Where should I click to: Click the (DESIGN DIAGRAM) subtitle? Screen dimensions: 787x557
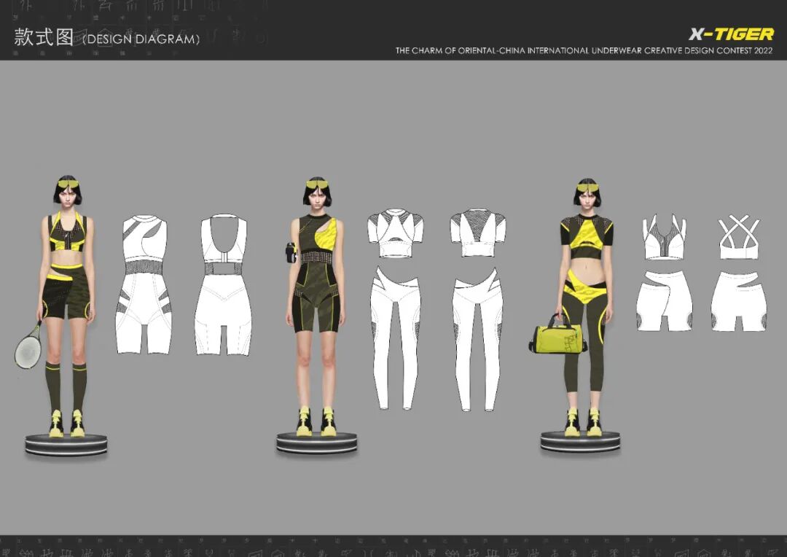click(141, 39)
